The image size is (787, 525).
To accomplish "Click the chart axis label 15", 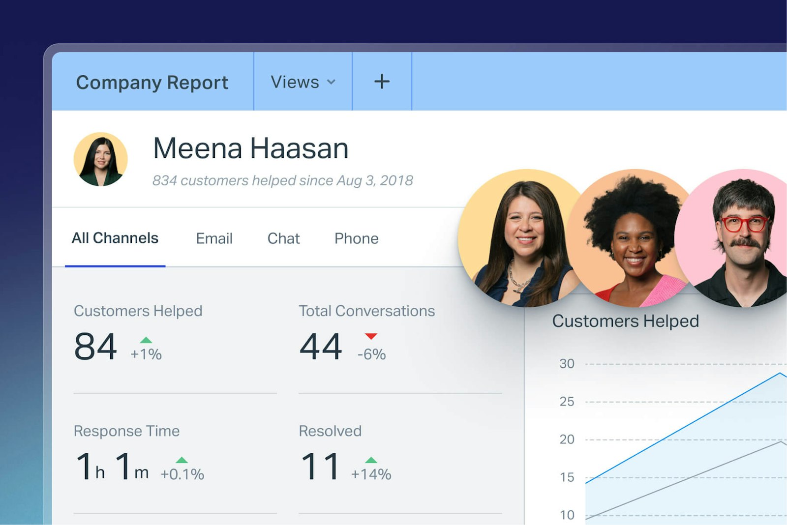I will 567,477.
